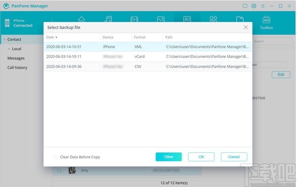297x187 pixels.
Task: Open the Music tab icon
Action: point(108,19)
